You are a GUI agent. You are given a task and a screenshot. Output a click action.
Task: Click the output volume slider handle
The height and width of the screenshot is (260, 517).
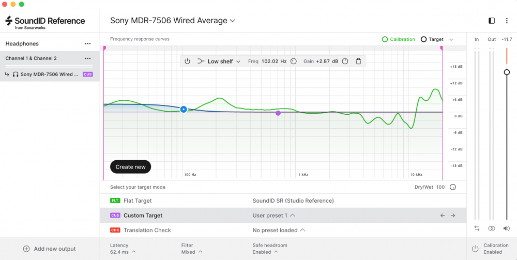point(507,72)
